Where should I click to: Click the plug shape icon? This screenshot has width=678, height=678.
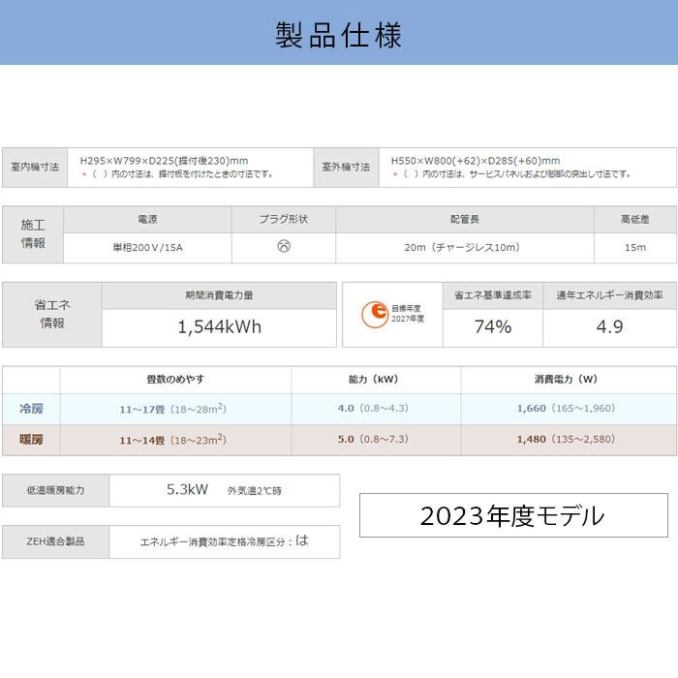pyautogui.click(x=284, y=246)
